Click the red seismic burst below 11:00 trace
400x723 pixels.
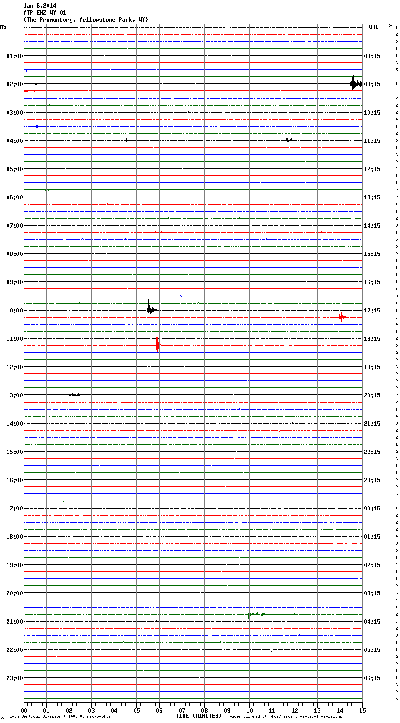(x=158, y=345)
